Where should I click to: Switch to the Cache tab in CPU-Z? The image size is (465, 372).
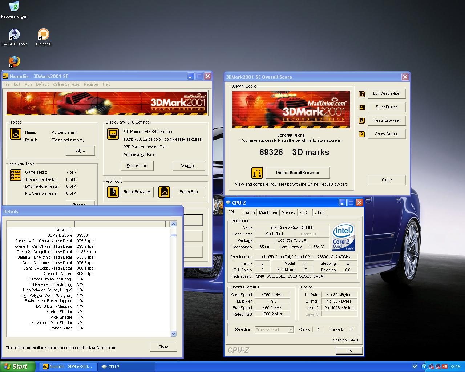tap(249, 213)
